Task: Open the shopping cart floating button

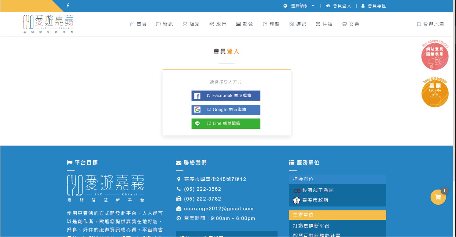Action: point(438,197)
